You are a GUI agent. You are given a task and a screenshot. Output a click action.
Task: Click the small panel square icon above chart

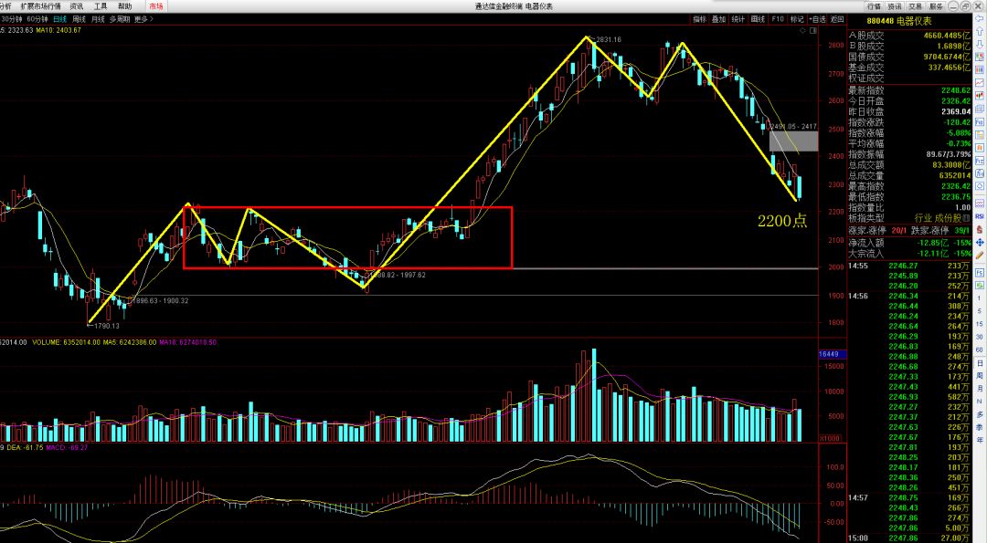pyautogui.click(x=814, y=30)
